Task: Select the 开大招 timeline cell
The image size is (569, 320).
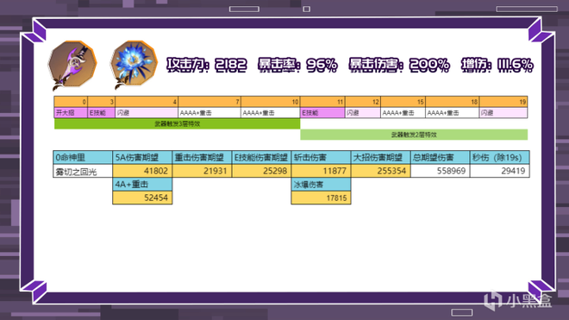Action: coord(71,113)
